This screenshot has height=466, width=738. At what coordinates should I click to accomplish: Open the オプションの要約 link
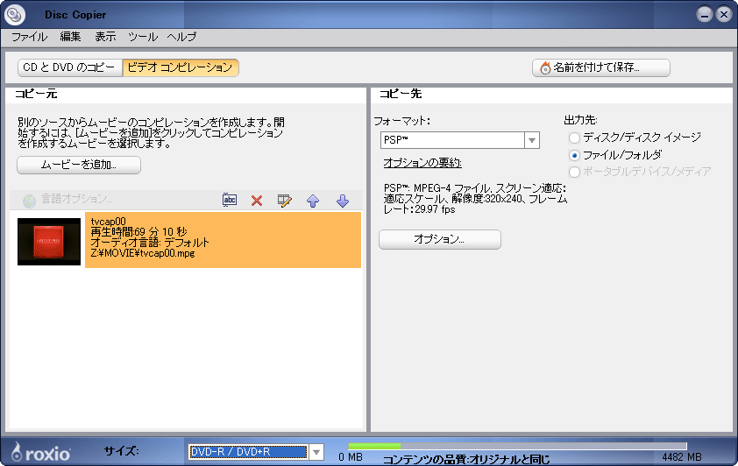pos(422,163)
